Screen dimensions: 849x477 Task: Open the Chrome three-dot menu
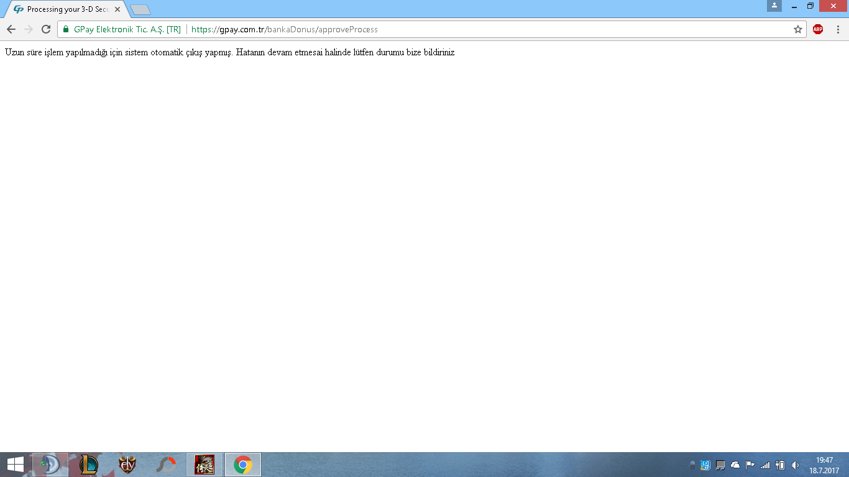click(838, 29)
